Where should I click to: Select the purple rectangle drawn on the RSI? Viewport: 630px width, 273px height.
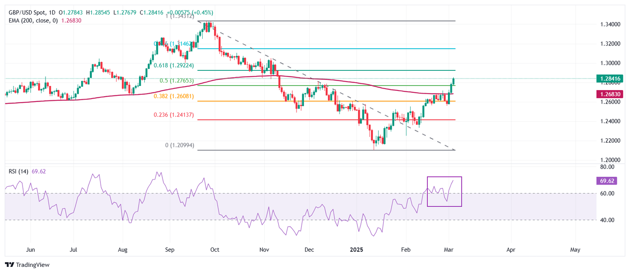coord(445,192)
